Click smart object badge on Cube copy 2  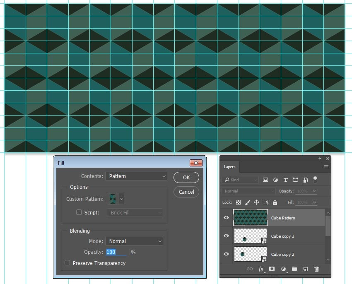coord(264,259)
